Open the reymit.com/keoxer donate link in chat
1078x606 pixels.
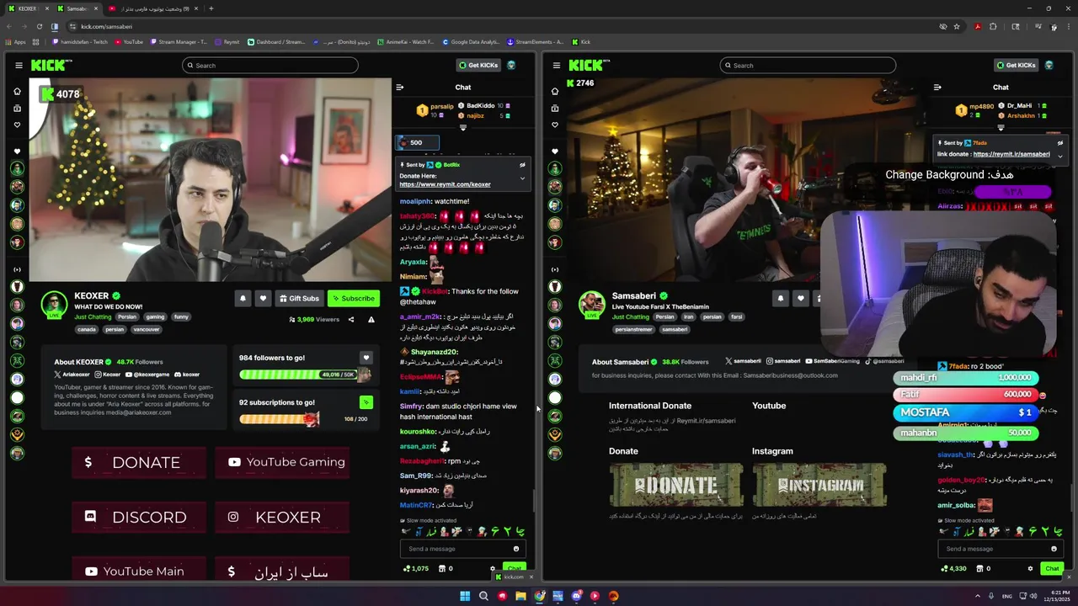pos(445,184)
